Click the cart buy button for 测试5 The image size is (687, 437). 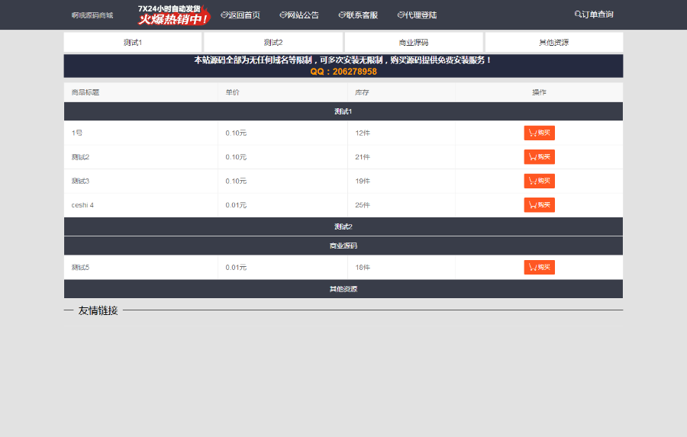coord(540,267)
